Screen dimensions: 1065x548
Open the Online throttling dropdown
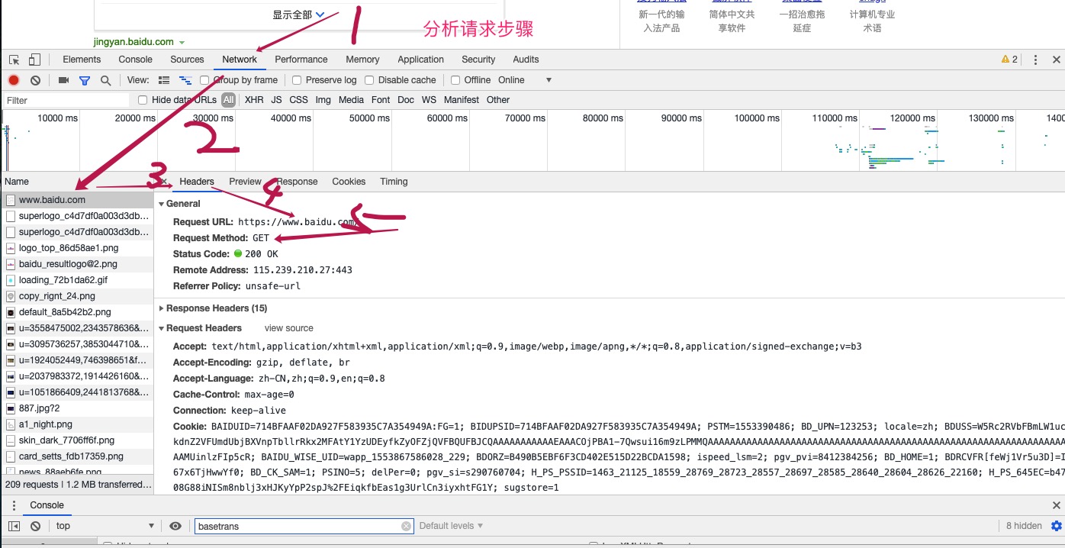point(525,80)
